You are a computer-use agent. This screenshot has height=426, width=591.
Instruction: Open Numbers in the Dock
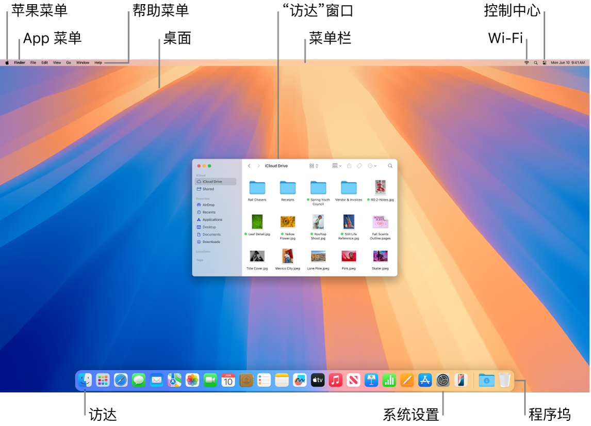coord(389,381)
